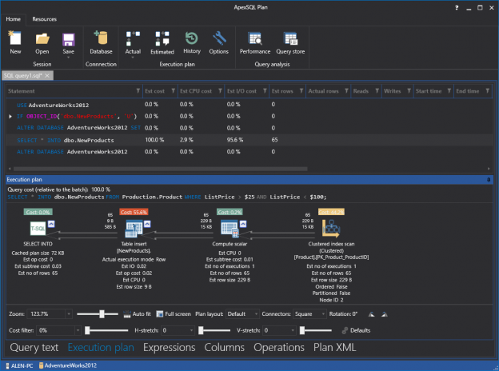Screen dimensions: 499x371
Task: Rotate the plan clockwise icon
Action: tap(385, 314)
